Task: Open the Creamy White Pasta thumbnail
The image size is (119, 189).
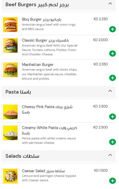Action: click(10, 133)
